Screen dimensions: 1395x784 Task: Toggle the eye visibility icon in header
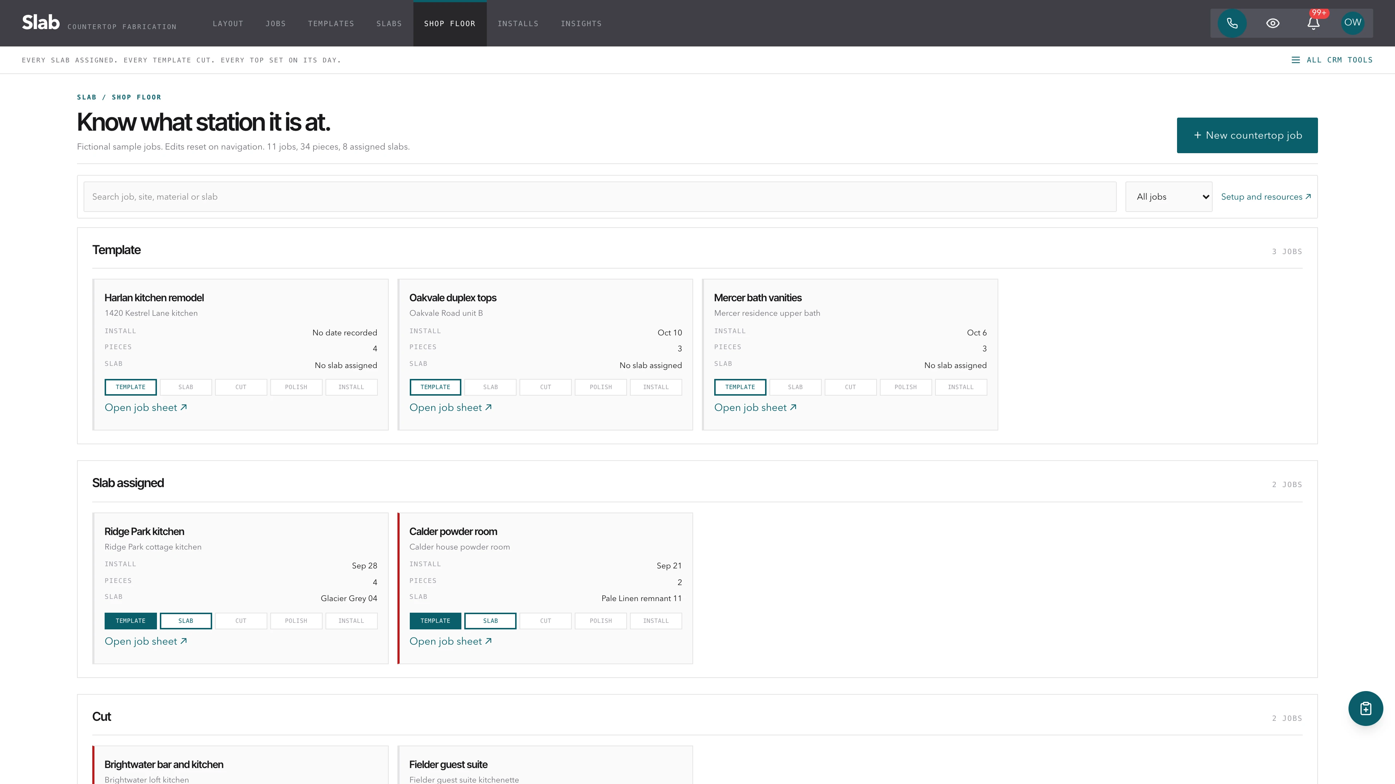[x=1273, y=23]
